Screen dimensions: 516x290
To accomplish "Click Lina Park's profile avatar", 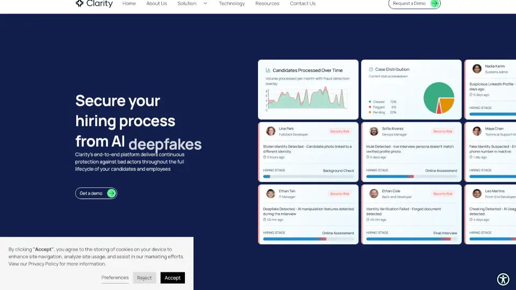I will pos(270,131).
